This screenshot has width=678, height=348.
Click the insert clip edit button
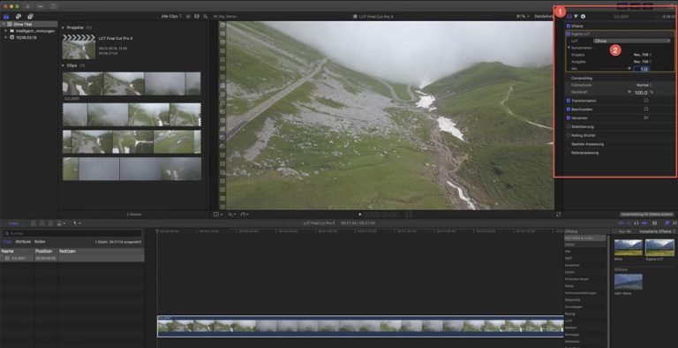(41, 223)
